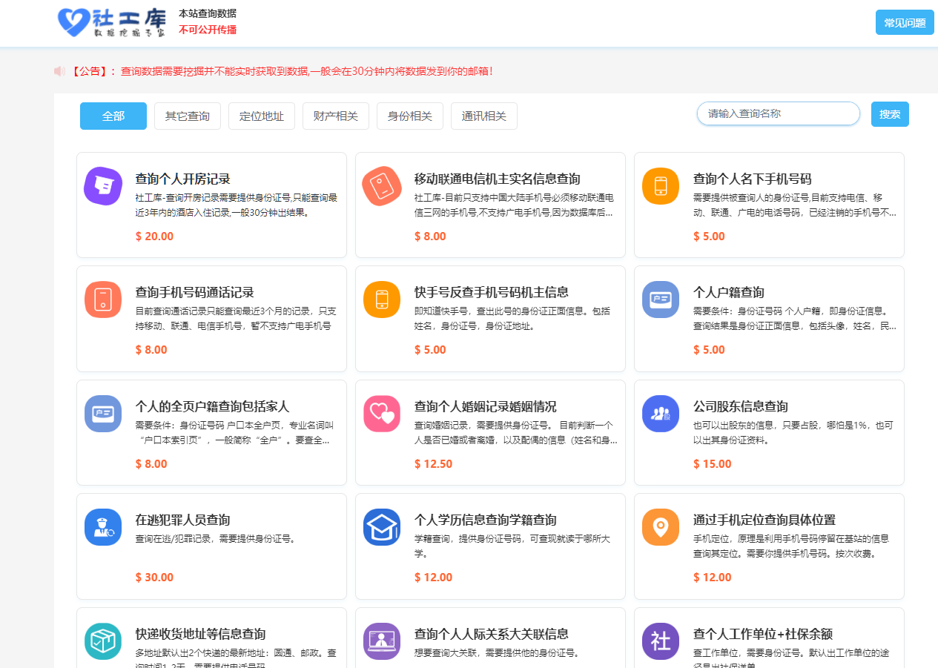The image size is (938, 668).
Task: Open the 常见问题 page
Action: (904, 22)
